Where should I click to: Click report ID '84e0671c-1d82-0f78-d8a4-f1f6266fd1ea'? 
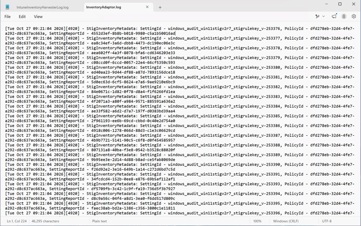[x=133, y=92]
